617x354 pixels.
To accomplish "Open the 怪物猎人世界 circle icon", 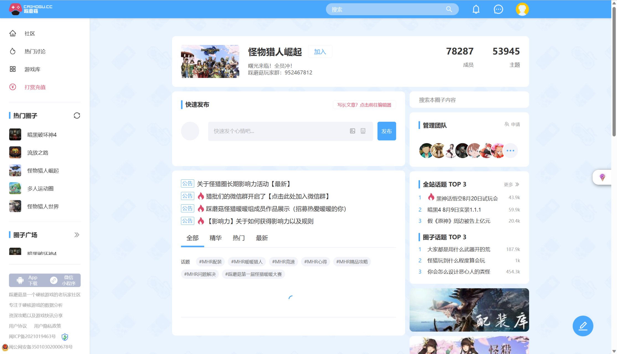I will [x=15, y=206].
